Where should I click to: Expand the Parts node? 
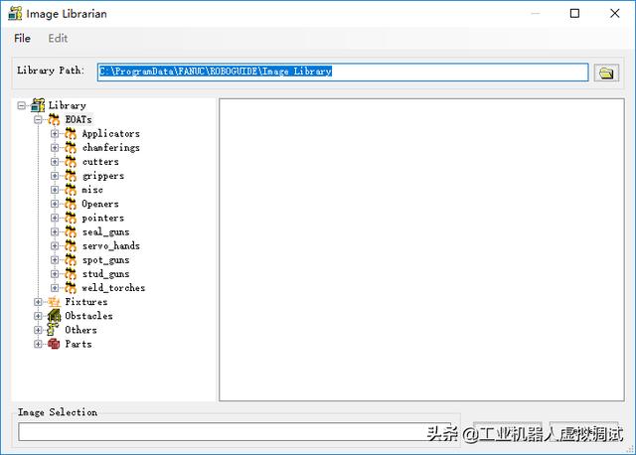tap(38, 344)
